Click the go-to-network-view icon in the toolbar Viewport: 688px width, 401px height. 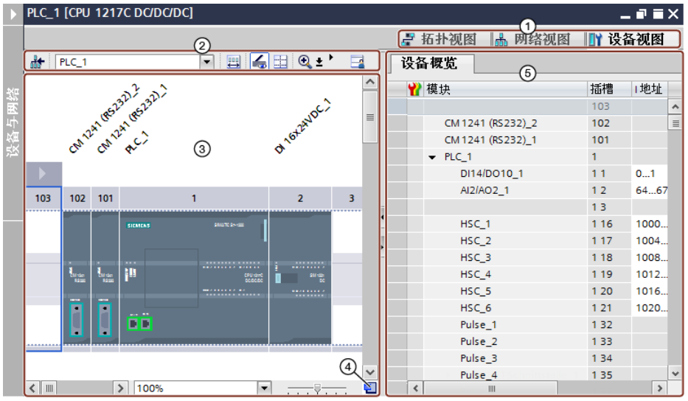(38, 62)
